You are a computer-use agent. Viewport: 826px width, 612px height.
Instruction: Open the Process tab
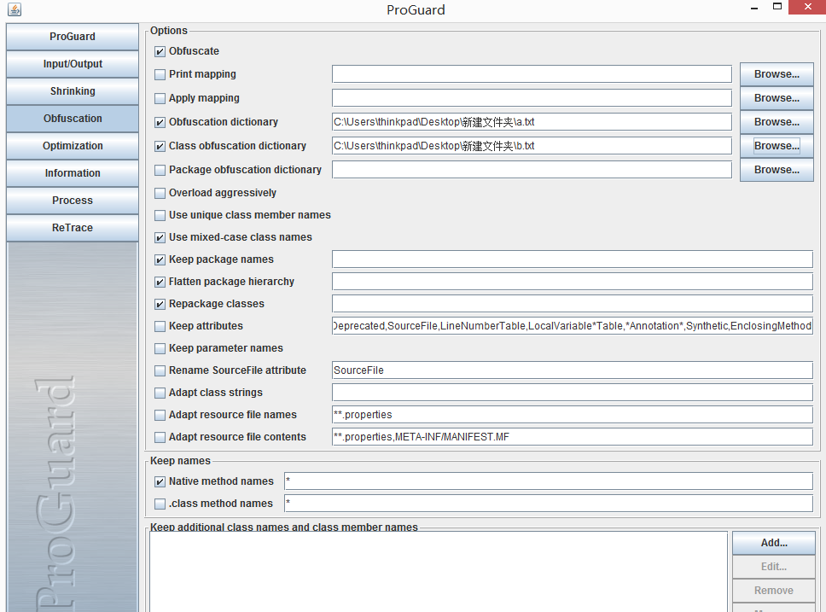(73, 201)
